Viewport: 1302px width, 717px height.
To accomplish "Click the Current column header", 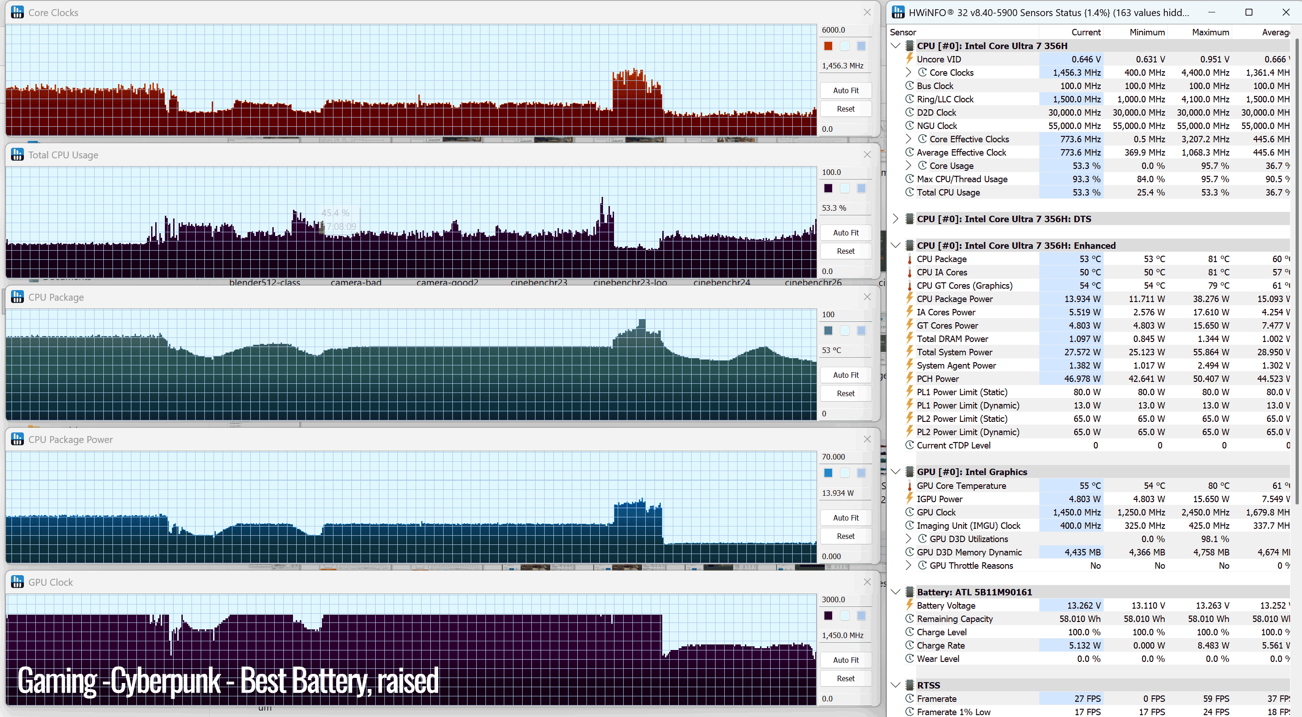I will coord(1071,32).
